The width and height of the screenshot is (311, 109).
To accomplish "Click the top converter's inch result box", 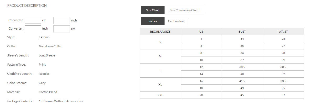I will [x=61, y=20].
